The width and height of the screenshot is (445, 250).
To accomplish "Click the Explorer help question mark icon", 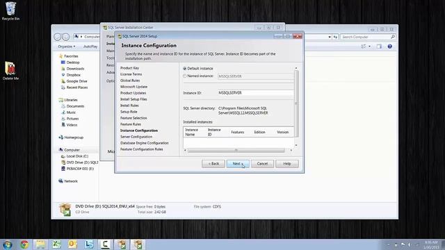I will [389, 47].
